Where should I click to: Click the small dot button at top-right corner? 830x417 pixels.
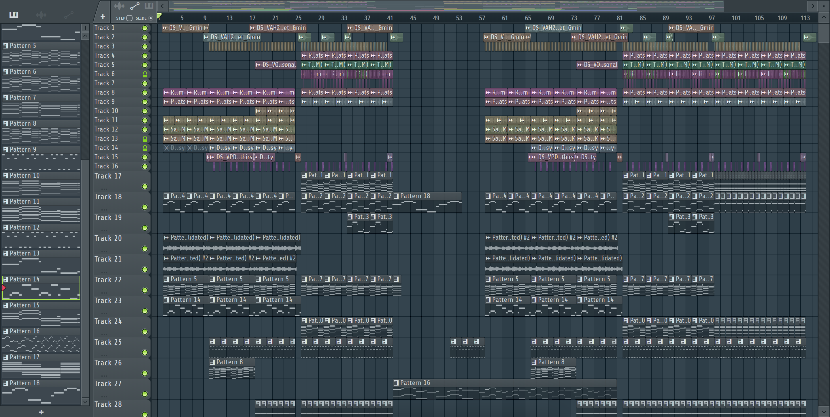[x=824, y=6]
